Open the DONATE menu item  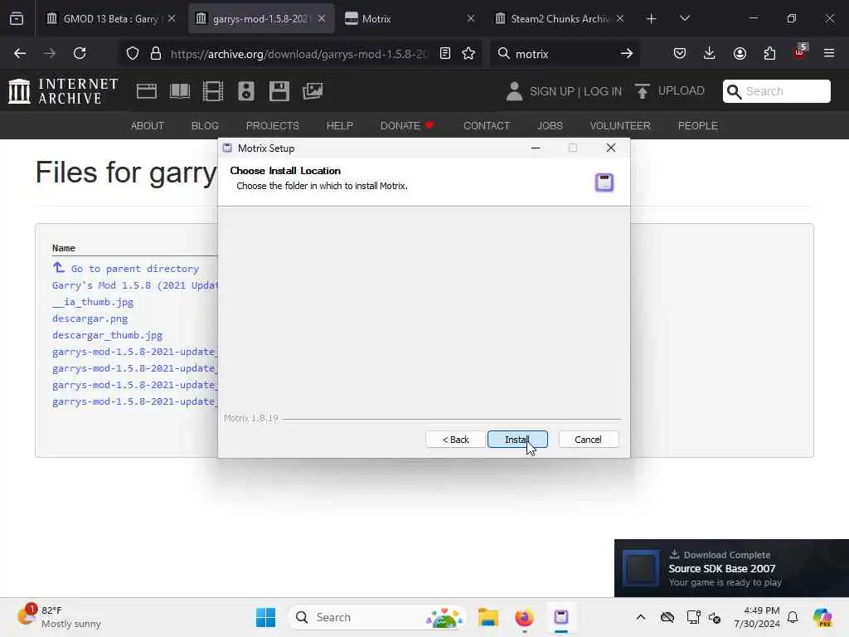[407, 126]
